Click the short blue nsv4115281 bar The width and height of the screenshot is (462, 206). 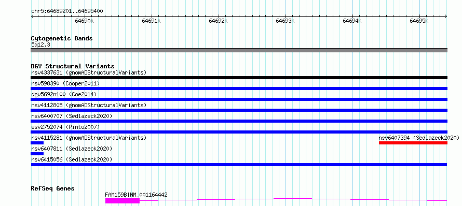click(37, 143)
